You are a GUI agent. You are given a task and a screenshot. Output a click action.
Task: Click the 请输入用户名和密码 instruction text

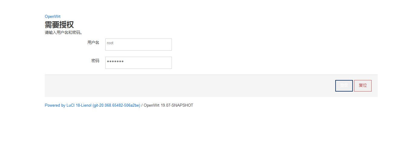(x=64, y=32)
